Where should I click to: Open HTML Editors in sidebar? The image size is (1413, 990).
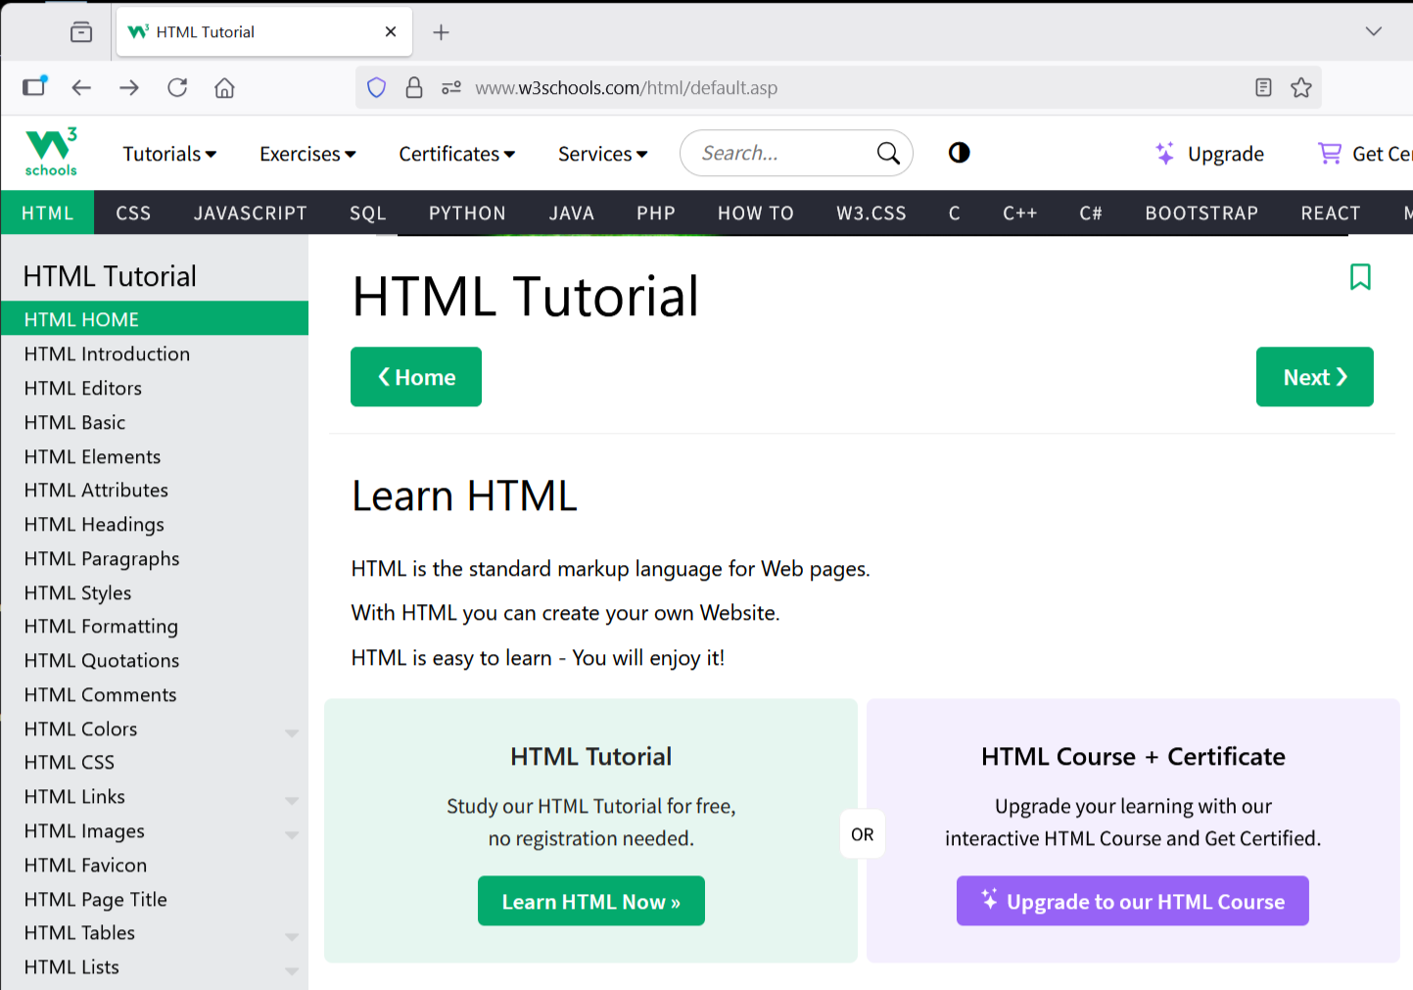pos(154,388)
